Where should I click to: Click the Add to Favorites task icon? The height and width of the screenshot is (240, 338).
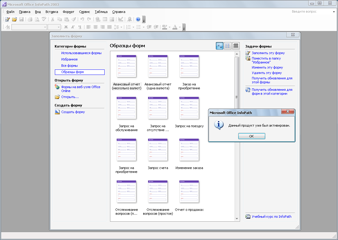pos(248,58)
